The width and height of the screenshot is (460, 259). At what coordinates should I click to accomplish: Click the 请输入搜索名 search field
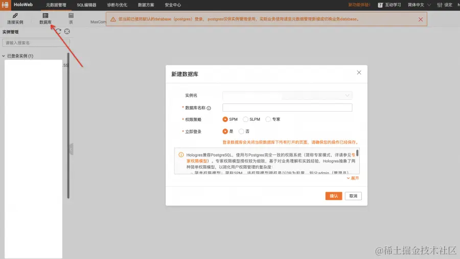36,43
